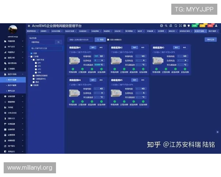Click the 消防火灾 extinguisher sidebar icon

[5, 118]
